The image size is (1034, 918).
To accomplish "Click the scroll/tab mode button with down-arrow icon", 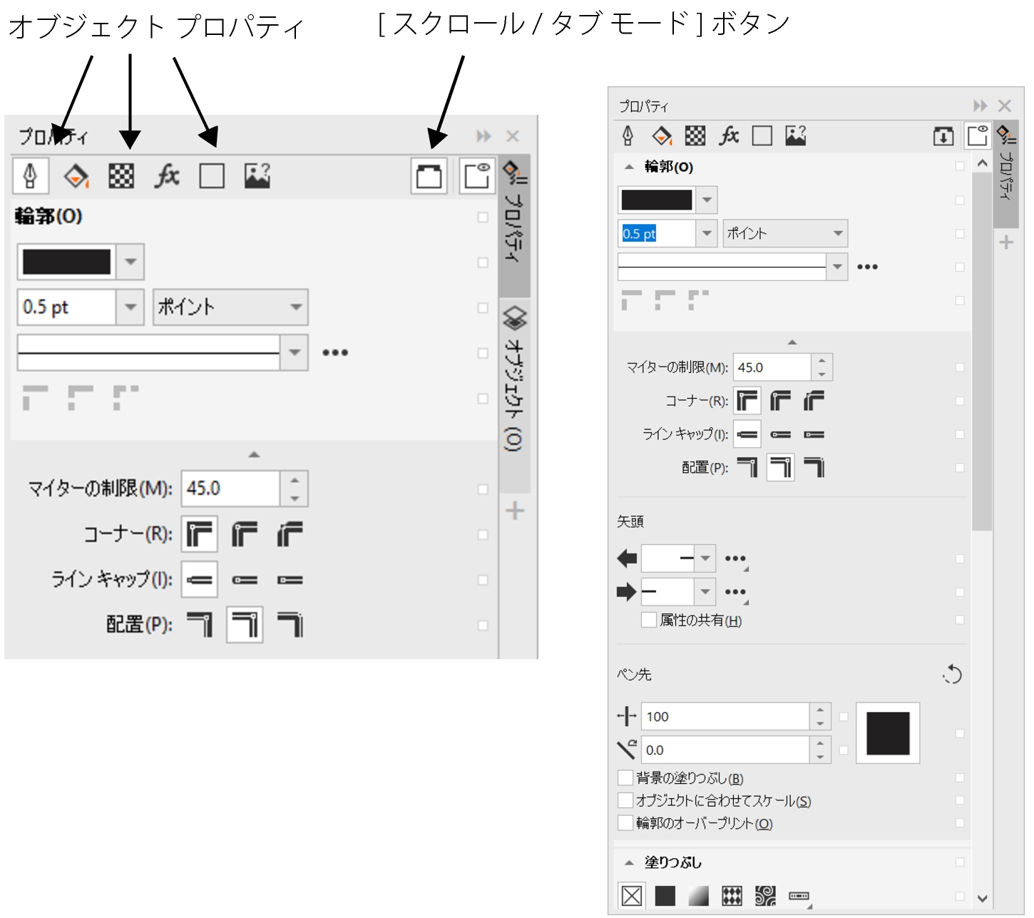I will coord(943,136).
